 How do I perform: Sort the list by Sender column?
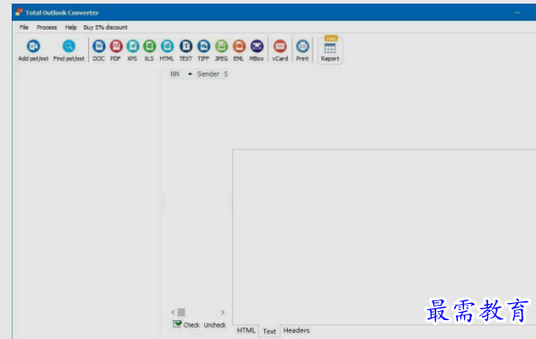click(208, 74)
